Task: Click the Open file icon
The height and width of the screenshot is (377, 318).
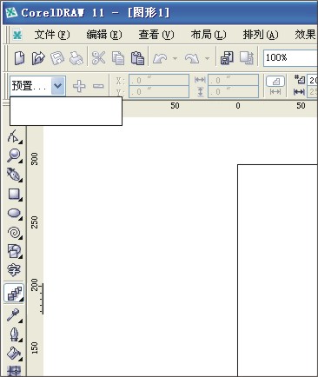Action: (x=38, y=58)
